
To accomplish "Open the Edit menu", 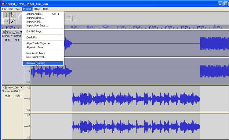I will click(10, 9).
